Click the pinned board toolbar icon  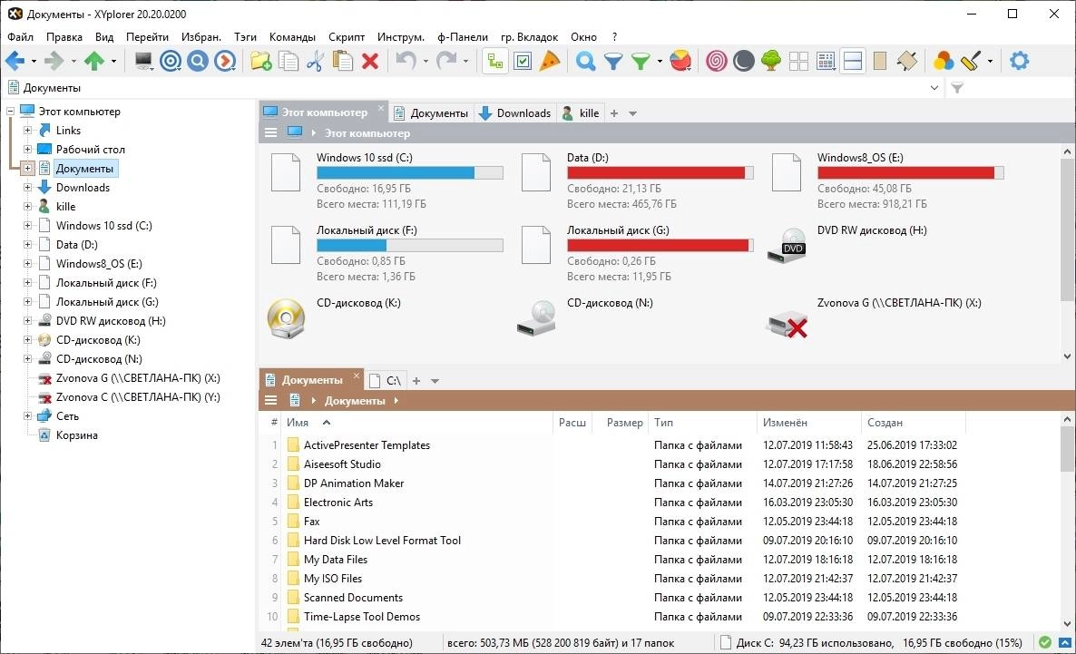tap(907, 61)
